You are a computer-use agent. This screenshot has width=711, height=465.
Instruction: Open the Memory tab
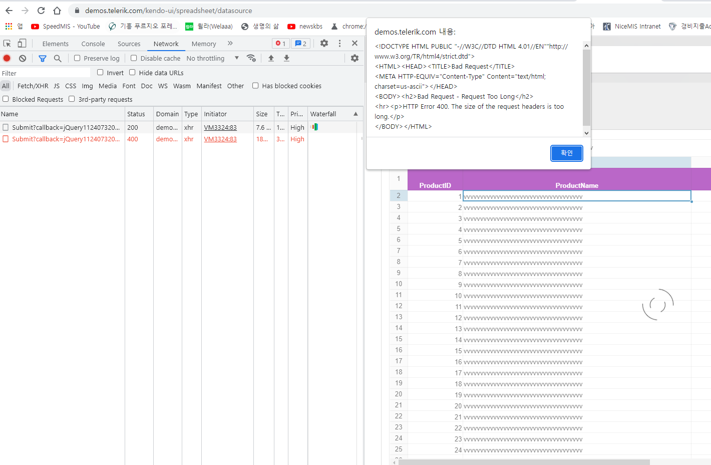(x=204, y=44)
